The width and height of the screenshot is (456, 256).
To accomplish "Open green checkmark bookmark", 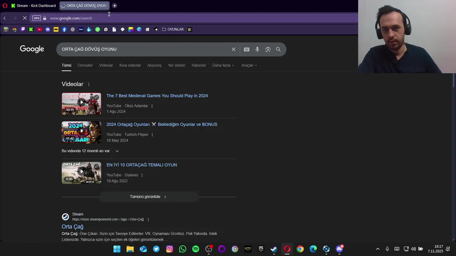I will tap(98, 30).
